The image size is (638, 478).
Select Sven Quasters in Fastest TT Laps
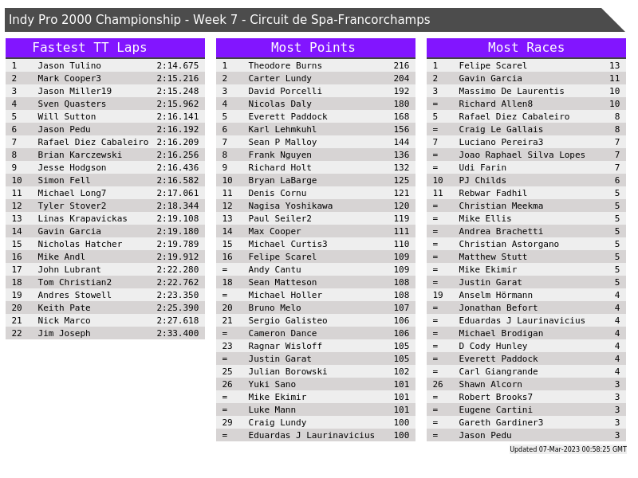(72, 104)
